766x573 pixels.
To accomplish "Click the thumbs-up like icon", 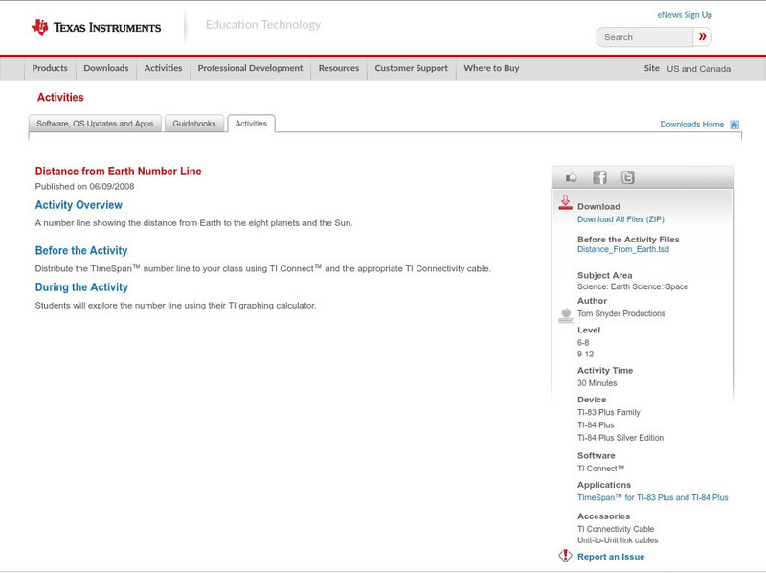I will point(570,176).
